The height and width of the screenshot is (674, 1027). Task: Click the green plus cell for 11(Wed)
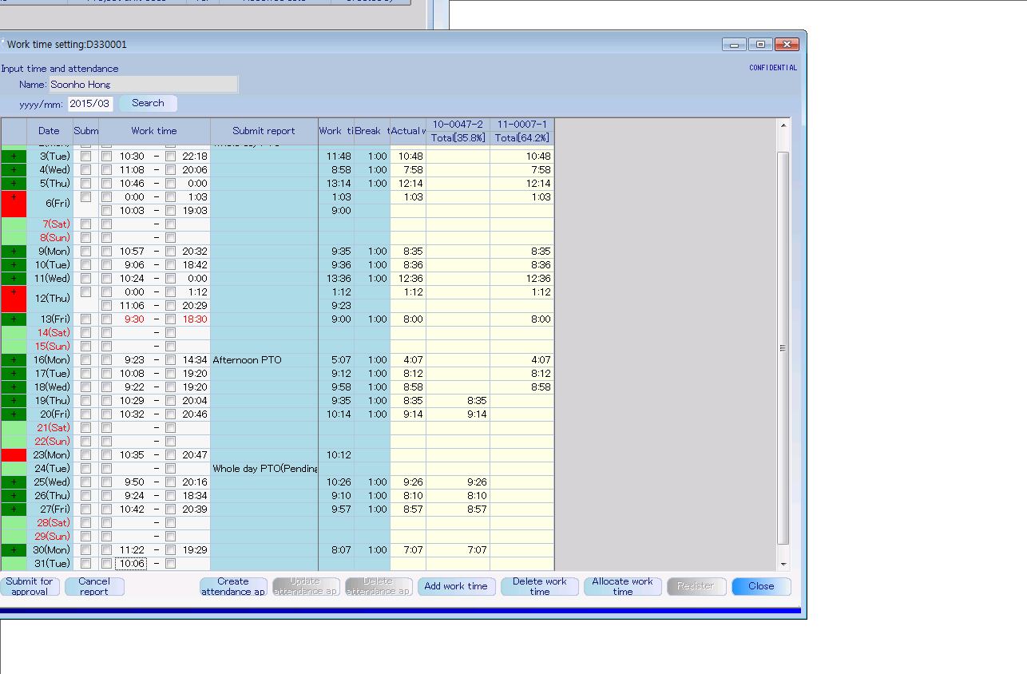[14, 278]
